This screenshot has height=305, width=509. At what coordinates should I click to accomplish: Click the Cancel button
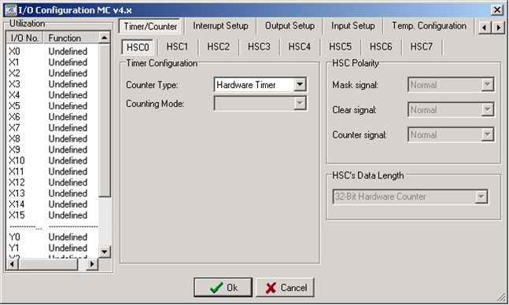pyautogui.click(x=285, y=287)
